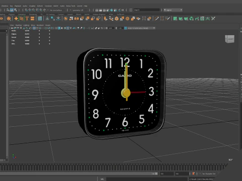
Task: Open the Playback menu
Action: [x=18, y=6]
